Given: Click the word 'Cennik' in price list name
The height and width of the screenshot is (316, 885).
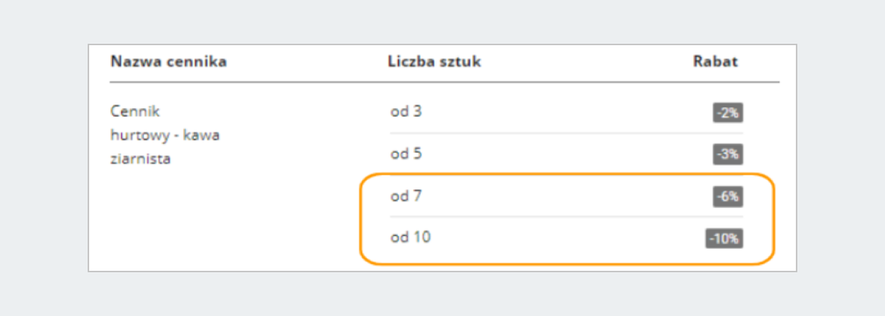Looking at the screenshot, I should click(x=135, y=112).
